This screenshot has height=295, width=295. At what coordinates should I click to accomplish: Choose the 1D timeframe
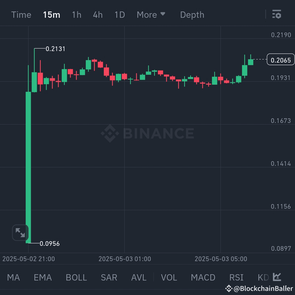[x=120, y=14]
